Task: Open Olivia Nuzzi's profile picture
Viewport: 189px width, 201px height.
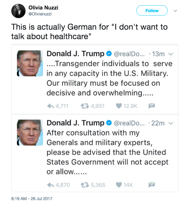Action: 18,11
